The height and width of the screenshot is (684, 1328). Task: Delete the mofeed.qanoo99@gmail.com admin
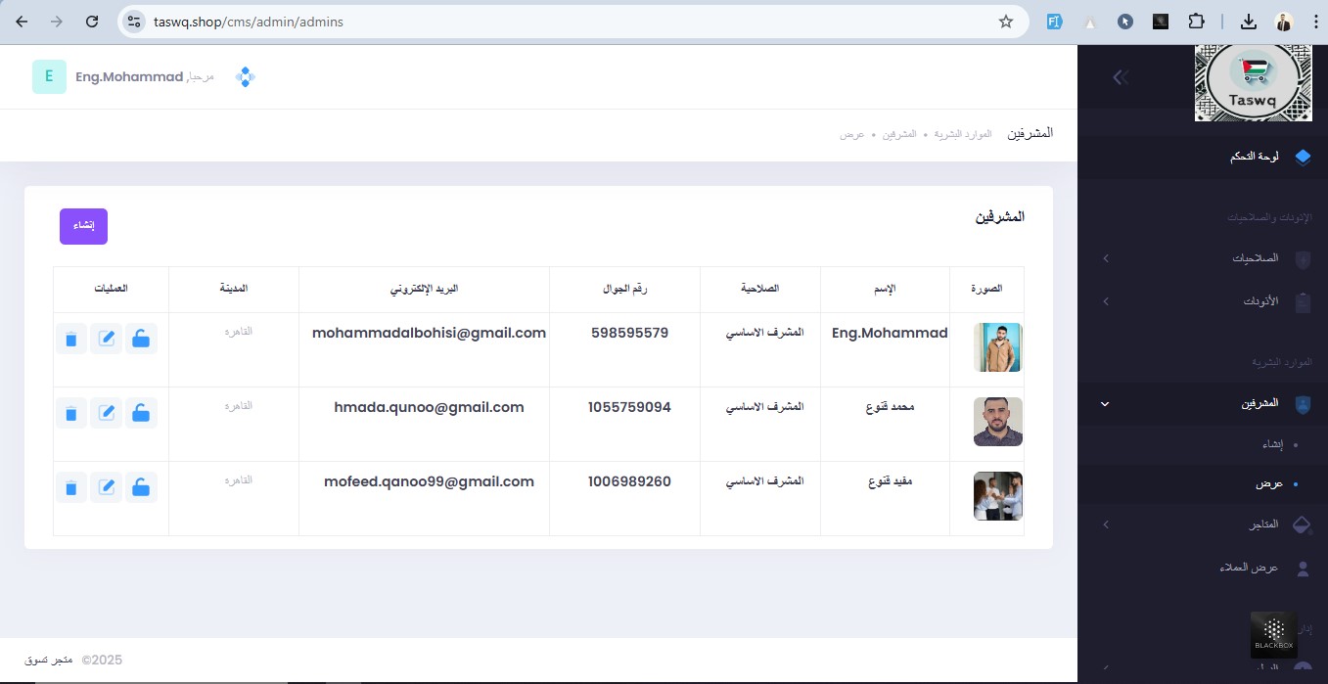[70, 487]
